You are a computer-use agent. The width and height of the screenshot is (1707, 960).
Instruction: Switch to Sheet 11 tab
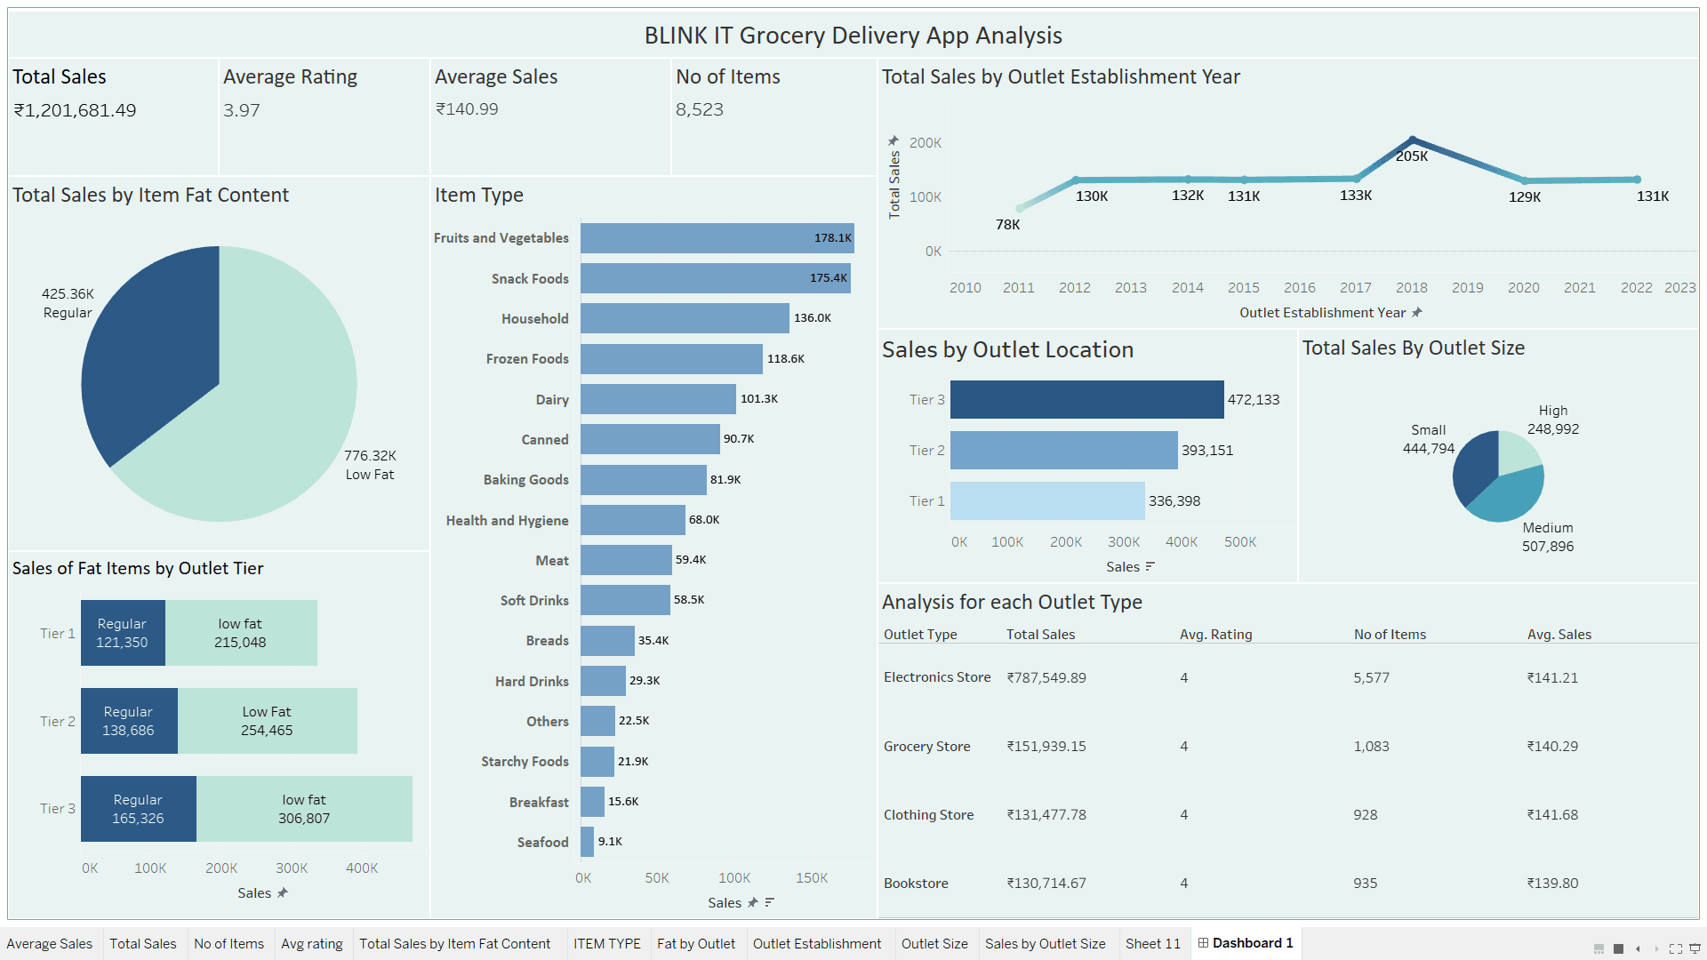click(x=1153, y=943)
